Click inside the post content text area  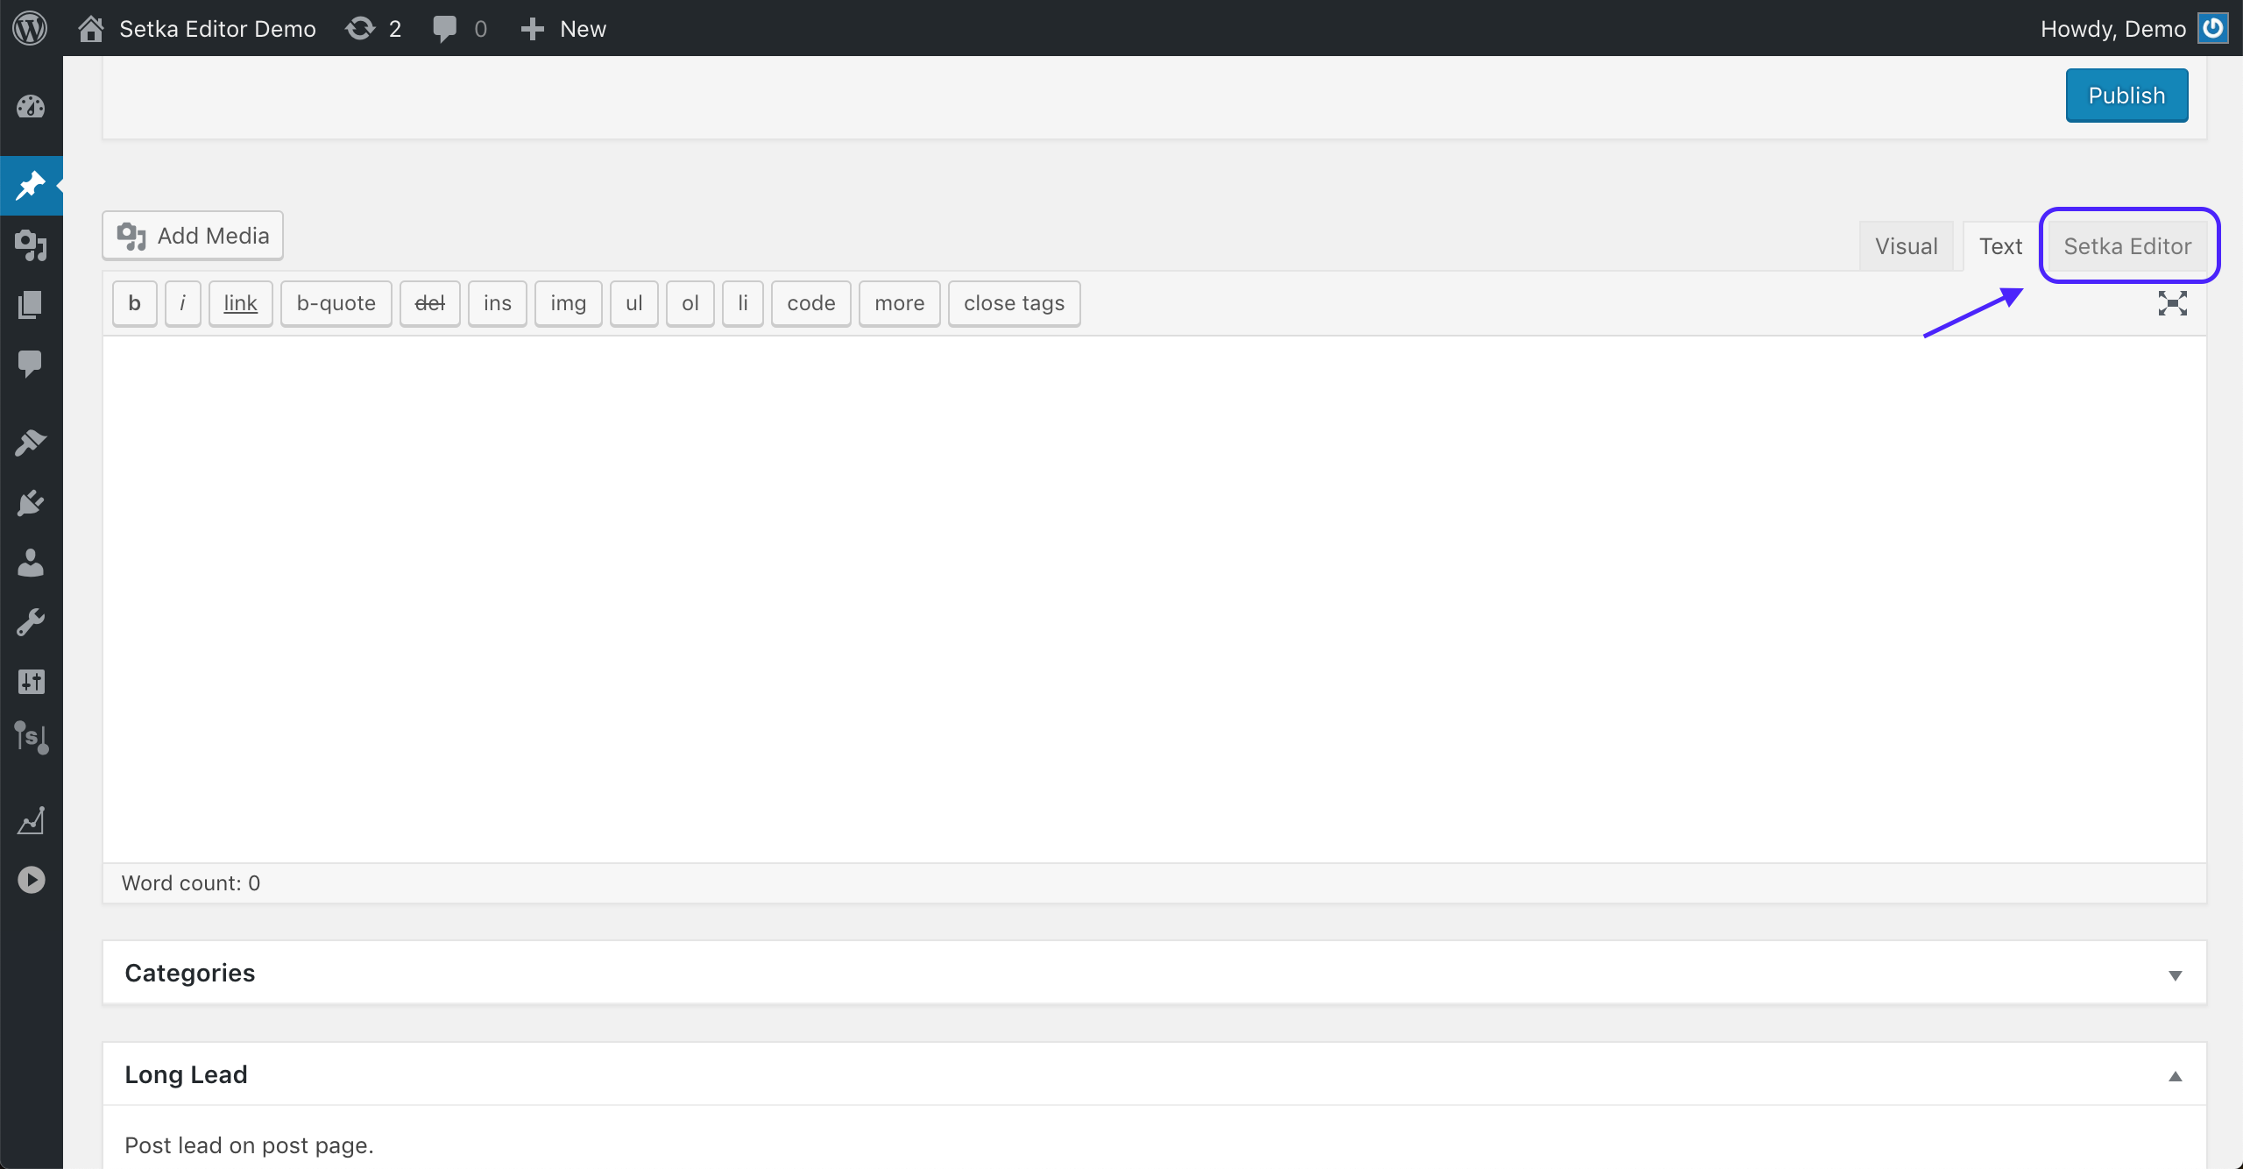(1154, 599)
